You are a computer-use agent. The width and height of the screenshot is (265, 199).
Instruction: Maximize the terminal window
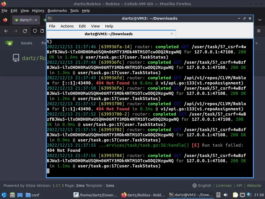[245, 18]
